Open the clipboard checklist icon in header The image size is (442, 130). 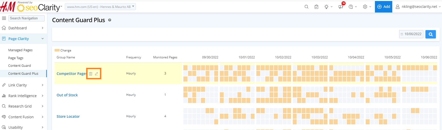[316, 7]
